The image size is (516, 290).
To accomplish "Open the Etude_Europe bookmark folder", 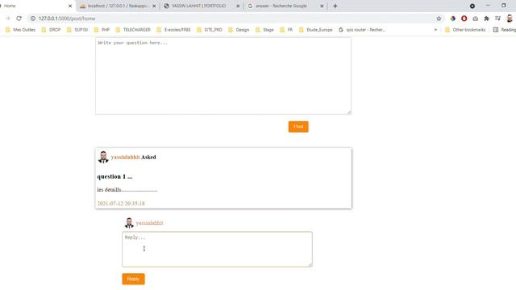I will click(x=315, y=30).
